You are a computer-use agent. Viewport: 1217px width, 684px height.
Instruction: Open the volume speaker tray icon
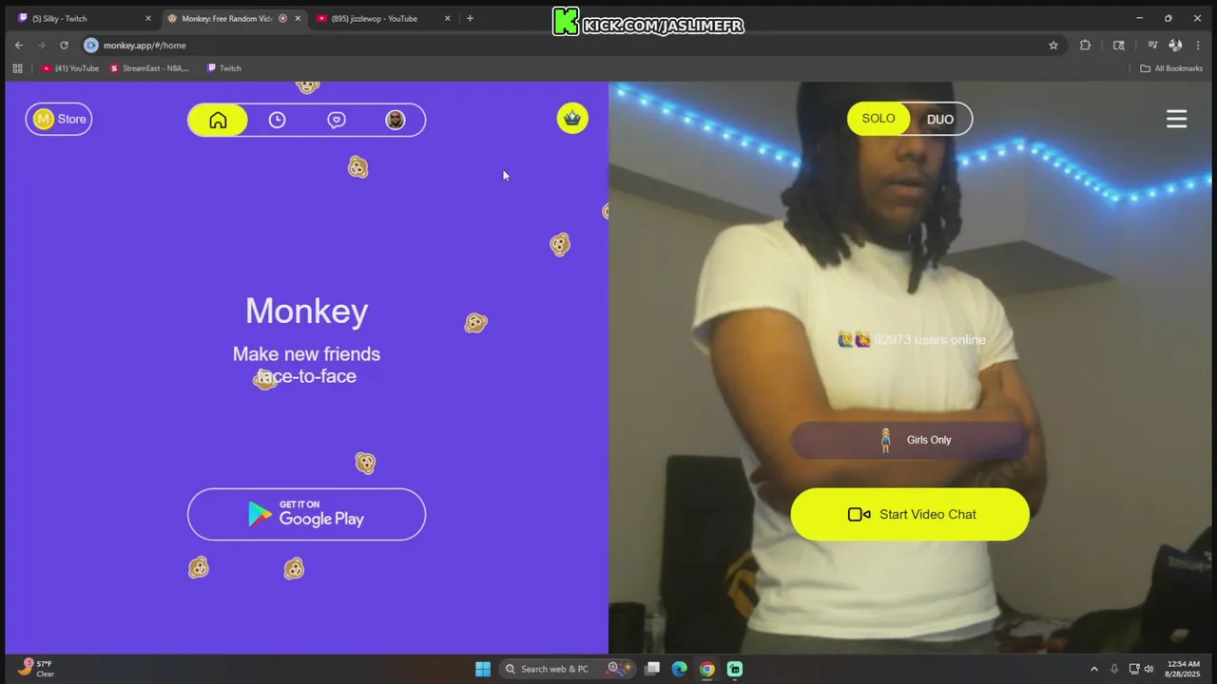point(1149,669)
